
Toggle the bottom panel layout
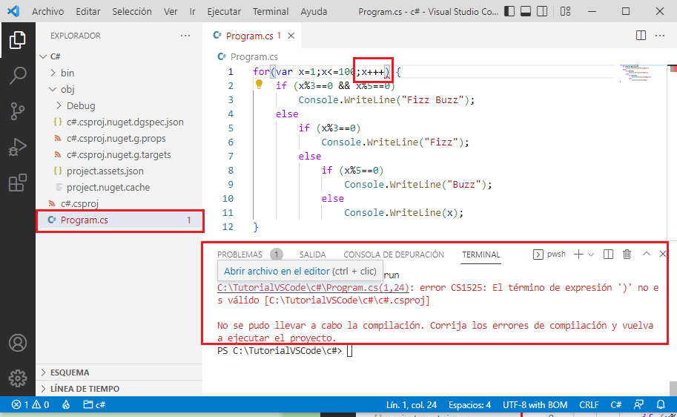pyautogui.click(x=526, y=11)
